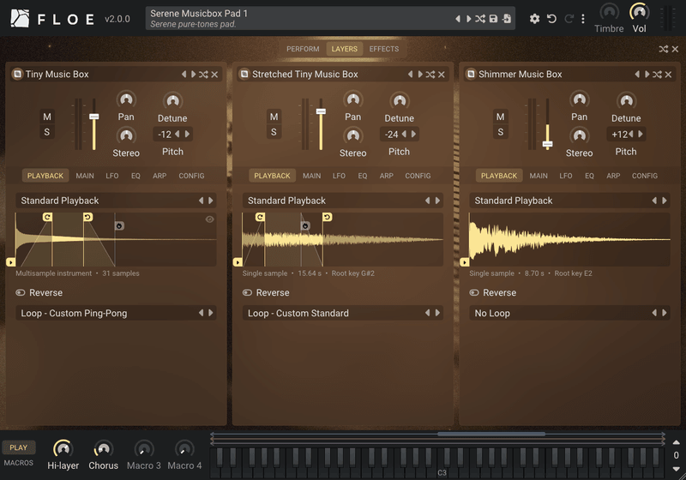Solo the Shimmer Music Box layer
The height and width of the screenshot is (480, 686).
point(501,132)
